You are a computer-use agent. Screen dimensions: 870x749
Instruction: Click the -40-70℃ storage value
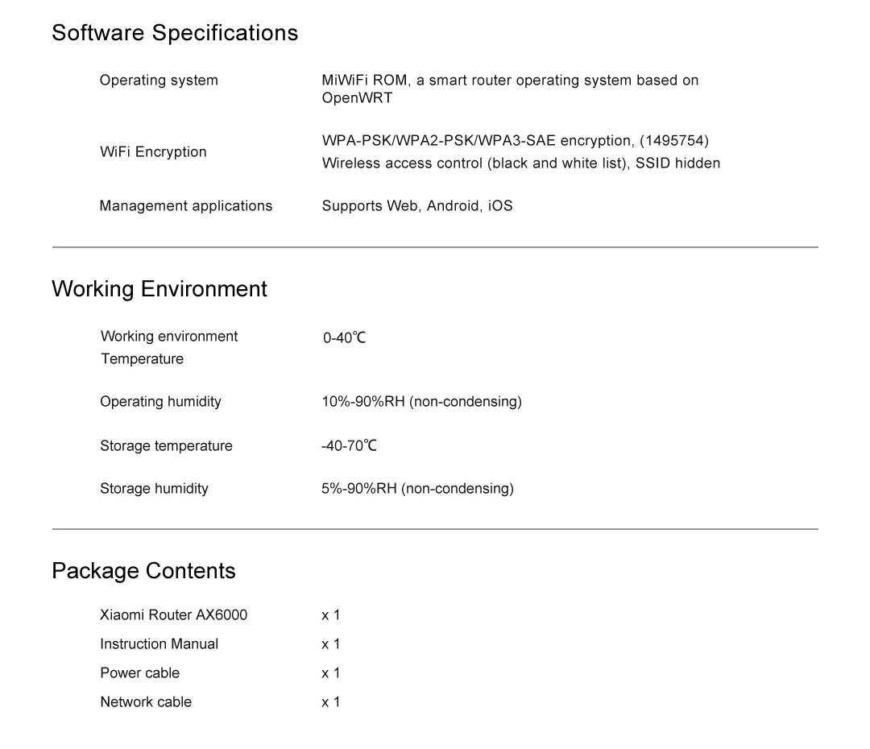(x=349, y=445)
